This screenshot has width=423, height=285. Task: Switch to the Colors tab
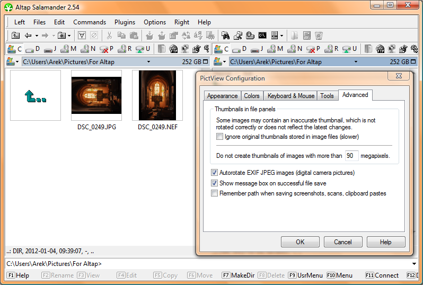tap(252, 96)
